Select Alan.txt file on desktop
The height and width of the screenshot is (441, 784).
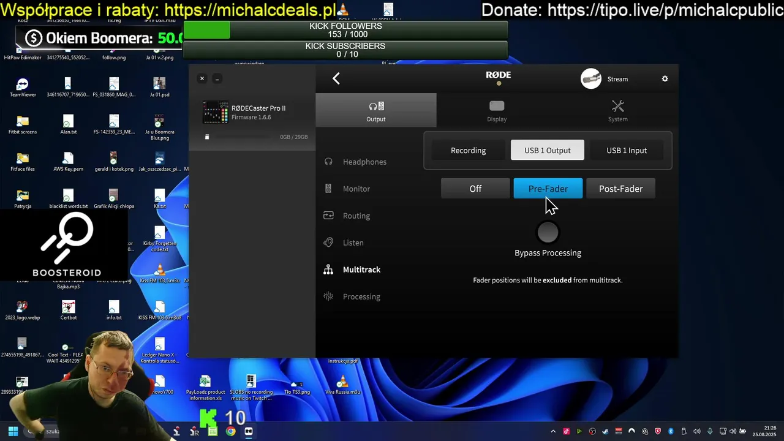tap(68, 125)
